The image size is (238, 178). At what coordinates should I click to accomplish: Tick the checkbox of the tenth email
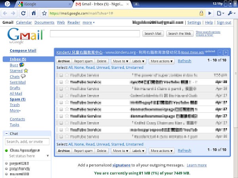(x=61, y=136)
